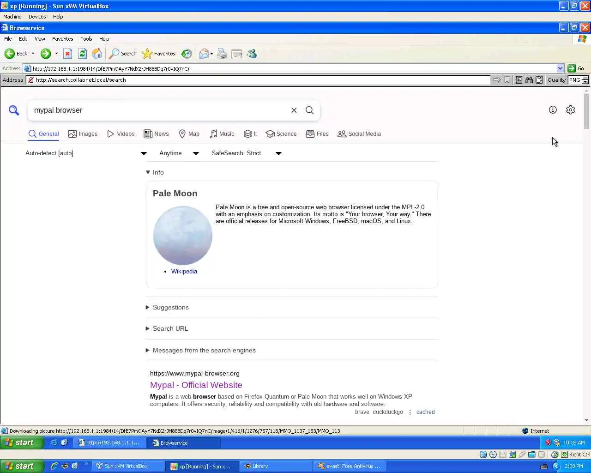Image resolution: width=591 pixels, height=473 pixels.
Task: Open the info circle icon at top right
Action: (x=553, y=110)
